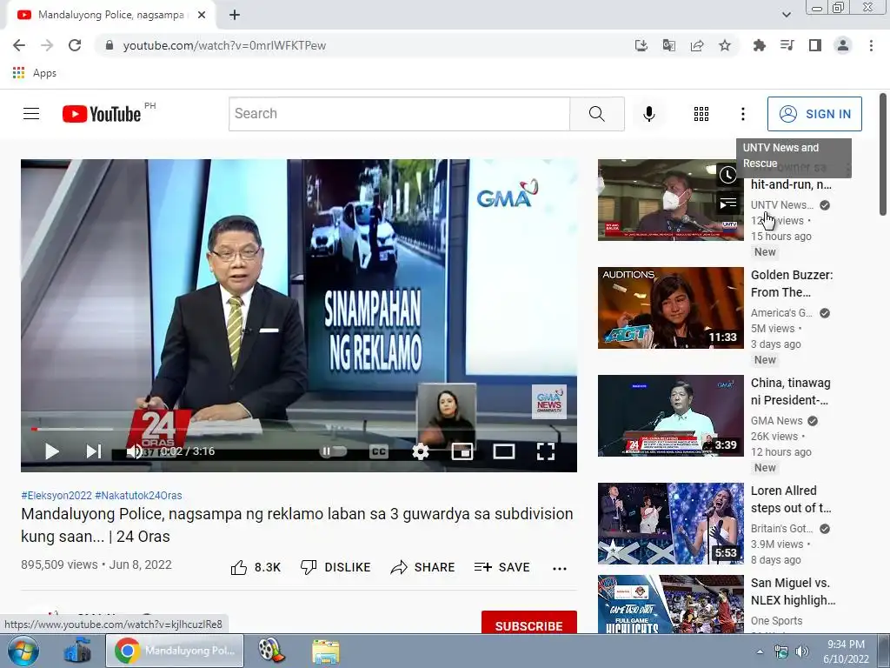Skip to the next video
The image size is (890, 668).
(x=94, y=451)
